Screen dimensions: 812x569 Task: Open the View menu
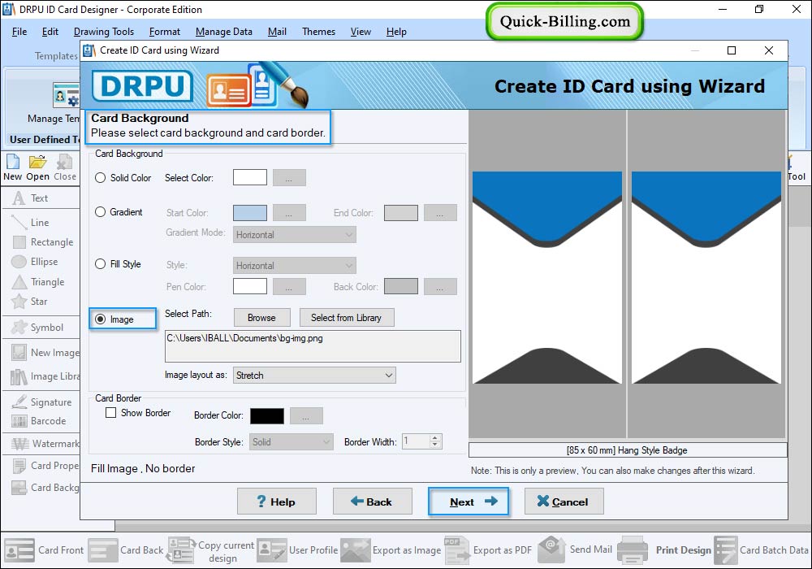pos(361,32)
